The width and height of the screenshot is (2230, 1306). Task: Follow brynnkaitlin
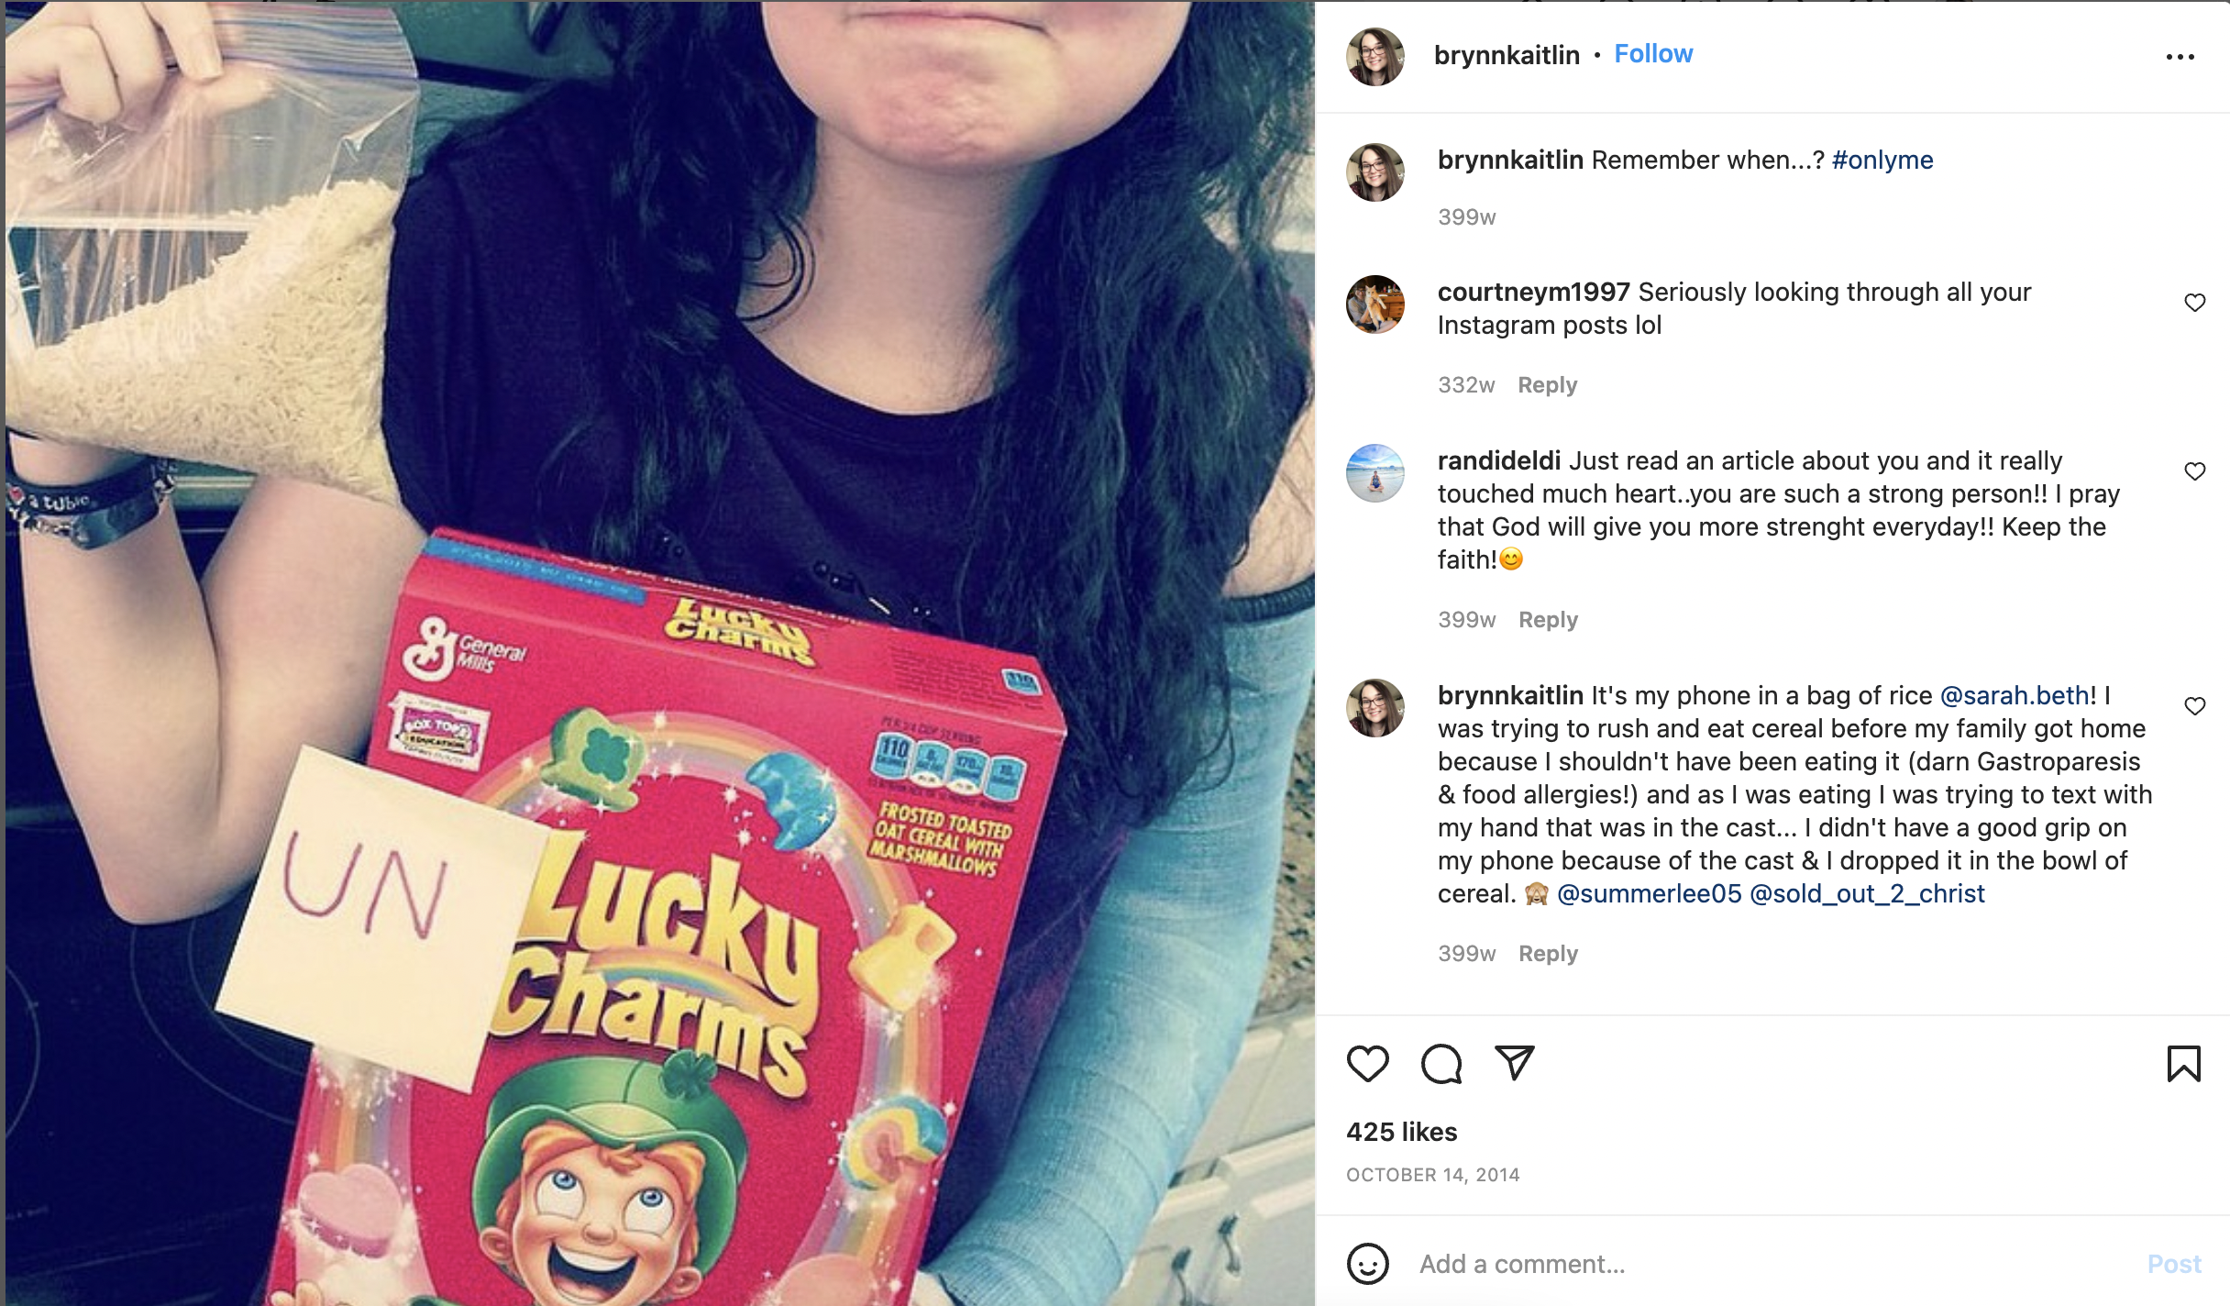pos(1653,54)
